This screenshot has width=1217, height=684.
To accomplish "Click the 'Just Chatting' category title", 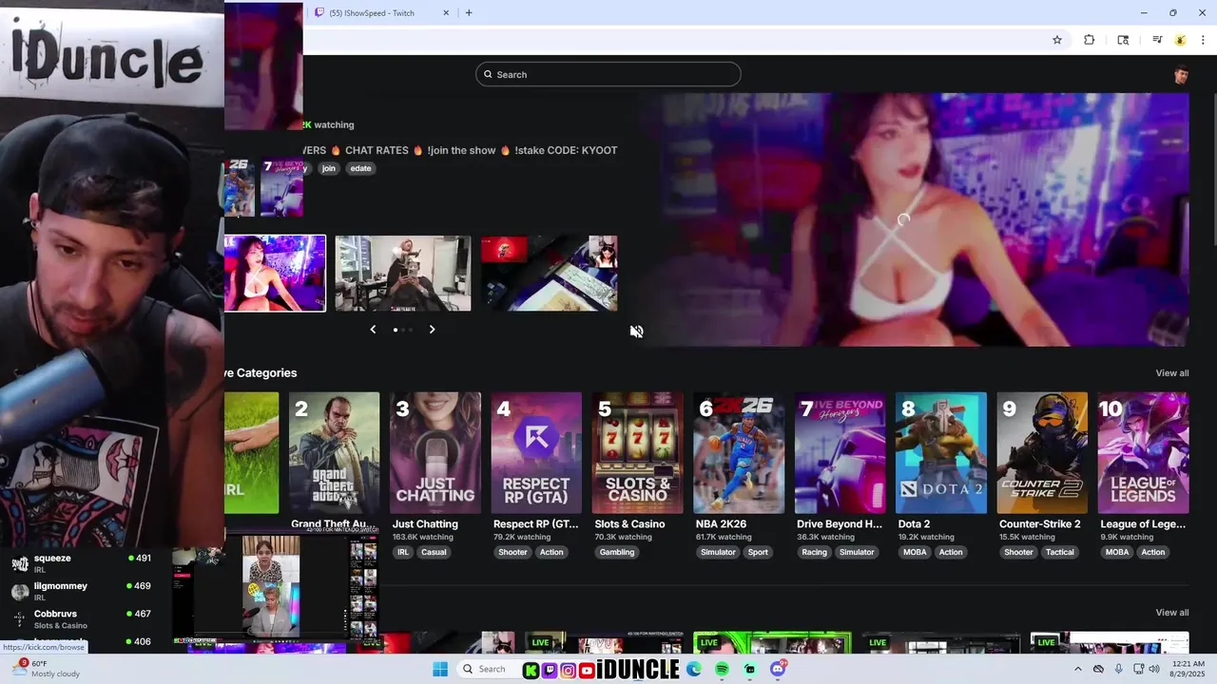I will [x=425, y=524].
